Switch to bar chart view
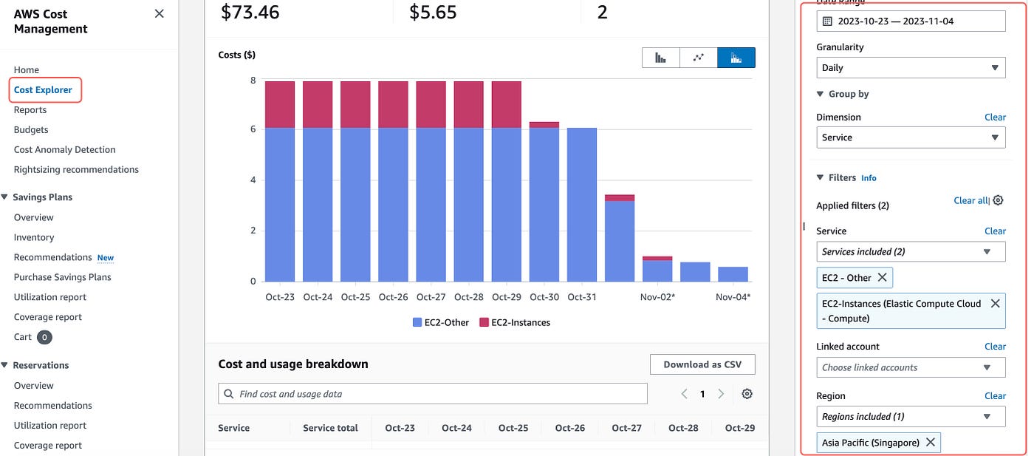The image size is (1034, 456). pos(661,58)
